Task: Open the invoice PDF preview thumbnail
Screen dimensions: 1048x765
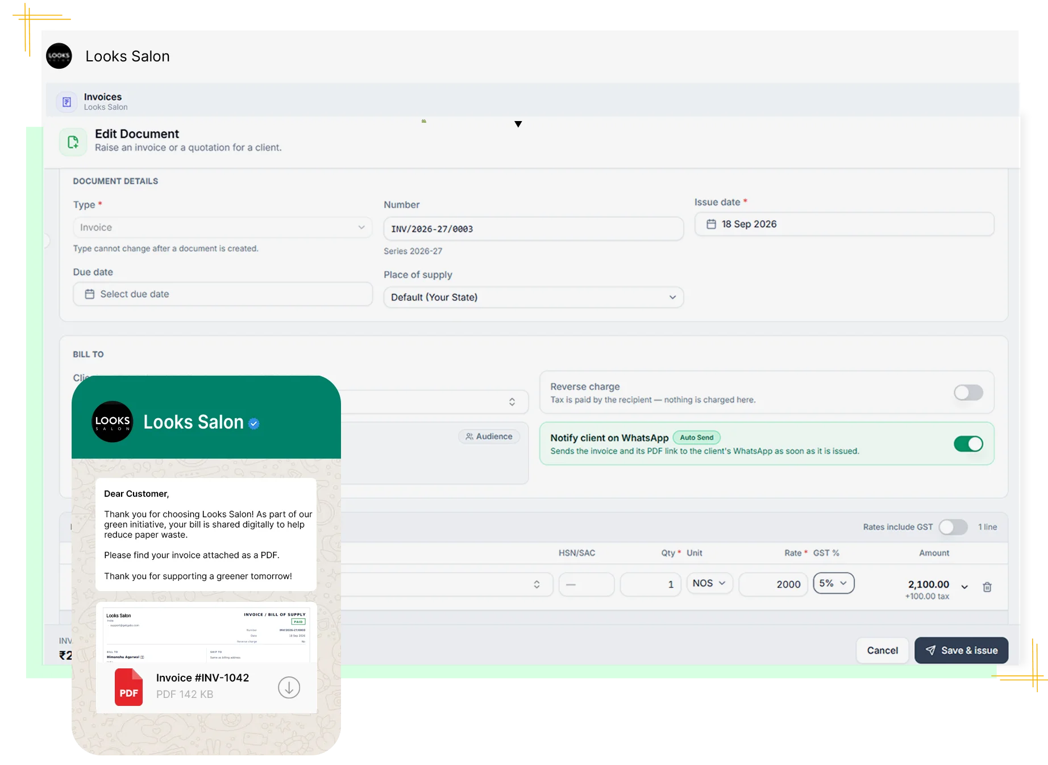Action: pos(206,634)
